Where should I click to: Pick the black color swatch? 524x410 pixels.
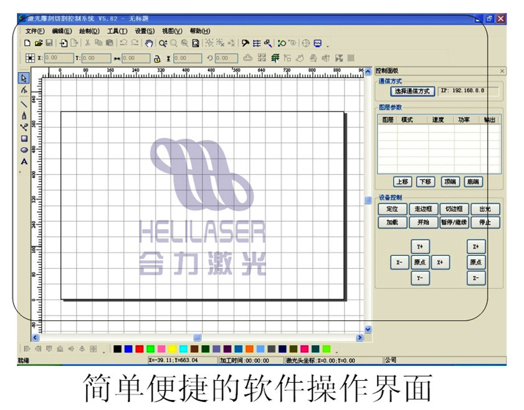point(117,349)
